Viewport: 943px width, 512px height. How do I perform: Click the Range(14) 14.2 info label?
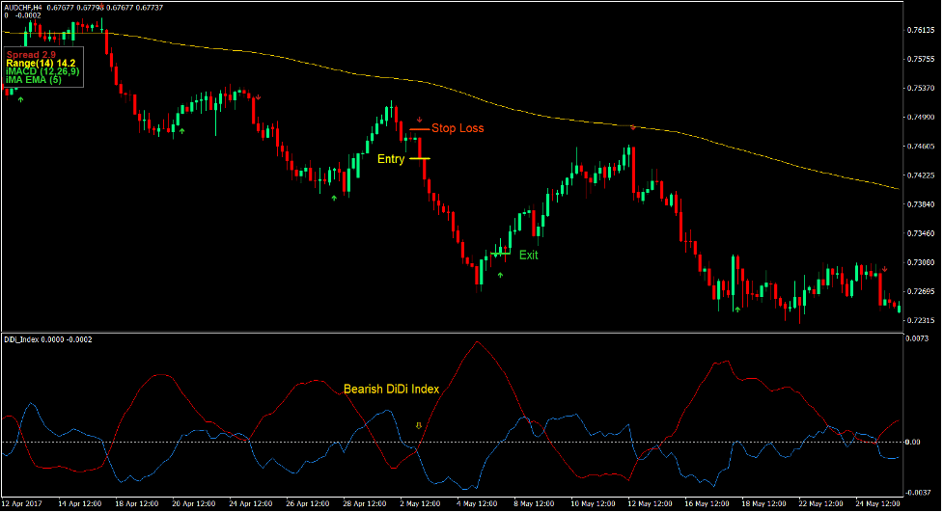click(x=41, y=63)
